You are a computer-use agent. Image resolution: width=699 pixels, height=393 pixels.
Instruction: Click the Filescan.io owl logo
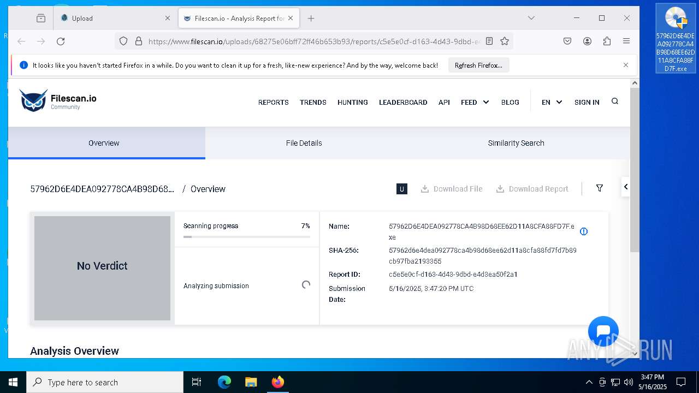tap(58, 101)
